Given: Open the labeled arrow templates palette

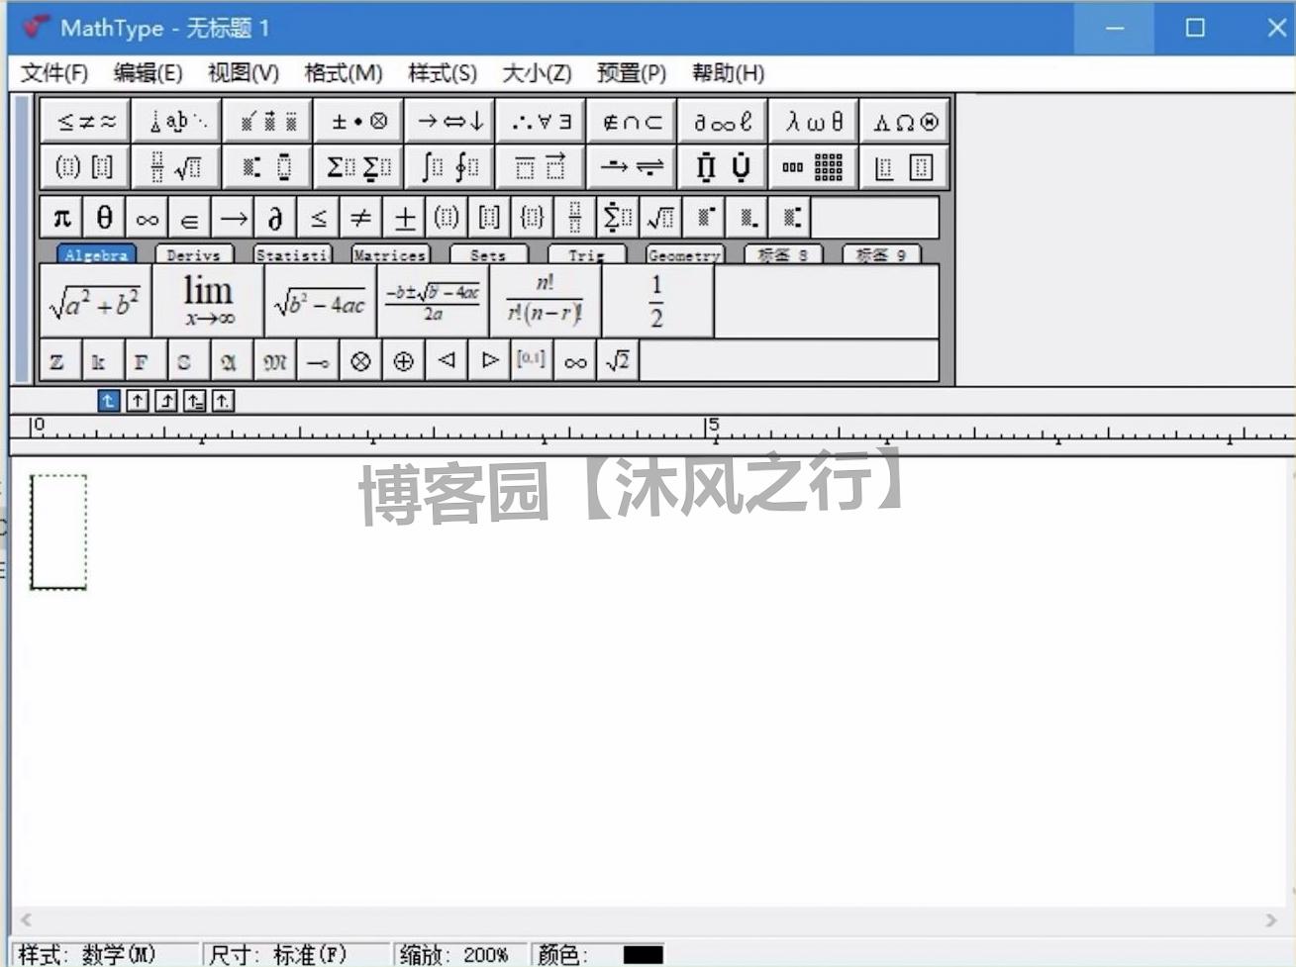Looking at the screenshot, I should pos(633,167).
